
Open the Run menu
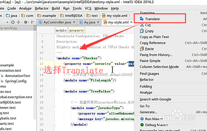click(x=66, y=9)
